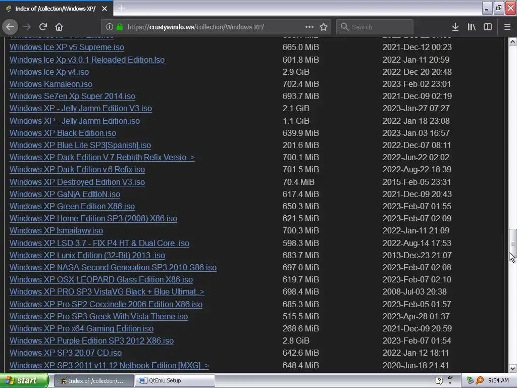Download Windows XP Home Edition SP3 (2008)

pos(93,219)
